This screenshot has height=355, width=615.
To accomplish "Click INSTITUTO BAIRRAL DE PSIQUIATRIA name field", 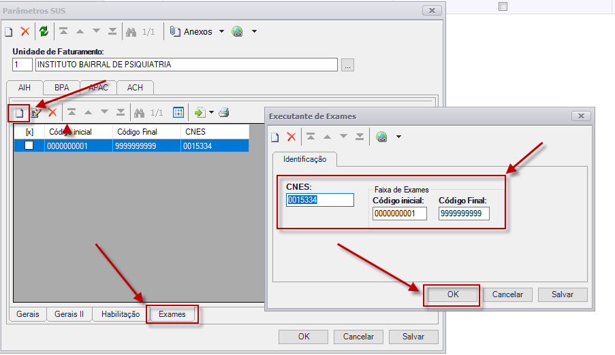I will click(x=187, y=65).
